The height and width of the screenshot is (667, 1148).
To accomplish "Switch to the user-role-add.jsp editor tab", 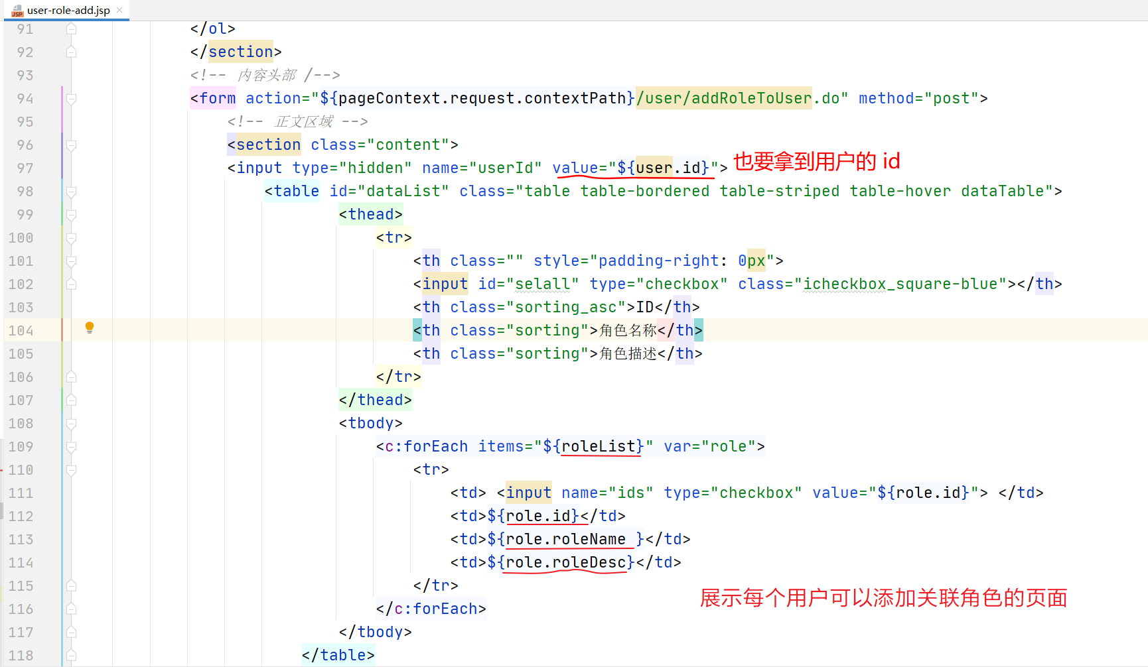I will tap(68, 10).
